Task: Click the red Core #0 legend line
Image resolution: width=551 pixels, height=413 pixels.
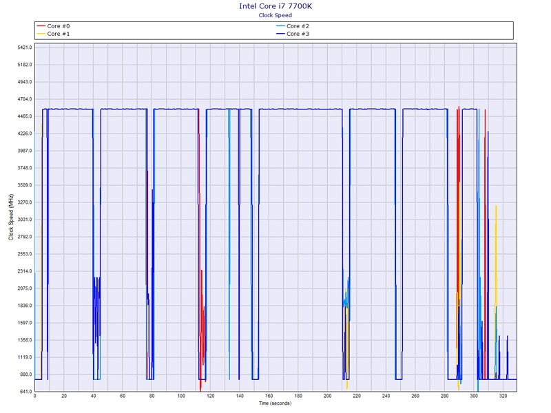Action: (41, 26)
